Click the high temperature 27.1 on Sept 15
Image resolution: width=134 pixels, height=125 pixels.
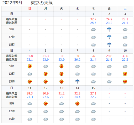93,93
